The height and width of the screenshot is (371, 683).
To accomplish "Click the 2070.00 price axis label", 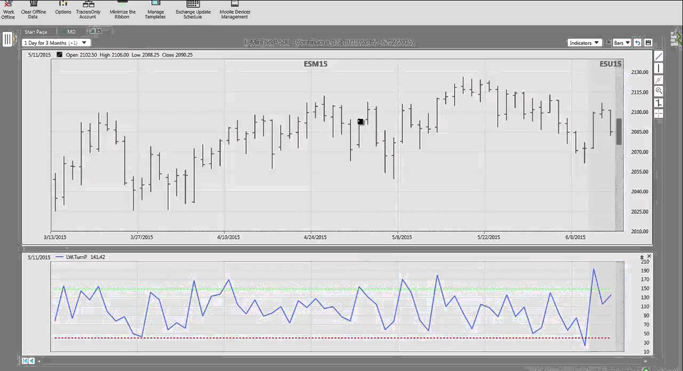I will [x=639, y=152].
